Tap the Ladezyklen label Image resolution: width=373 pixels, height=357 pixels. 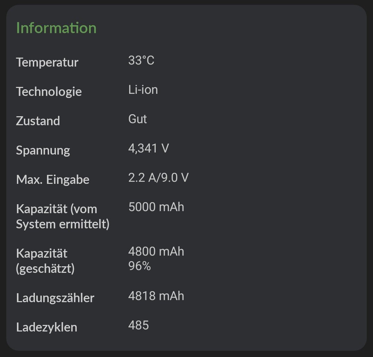tap(47, 327)
